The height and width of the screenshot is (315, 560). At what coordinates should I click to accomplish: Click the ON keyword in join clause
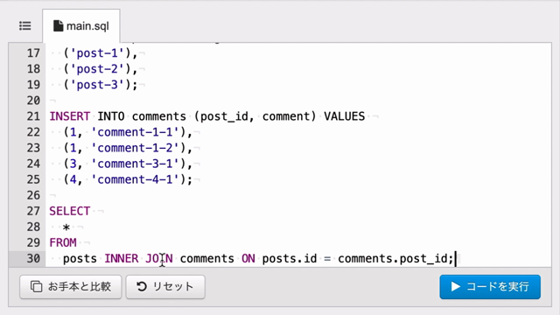pos(248,258)
